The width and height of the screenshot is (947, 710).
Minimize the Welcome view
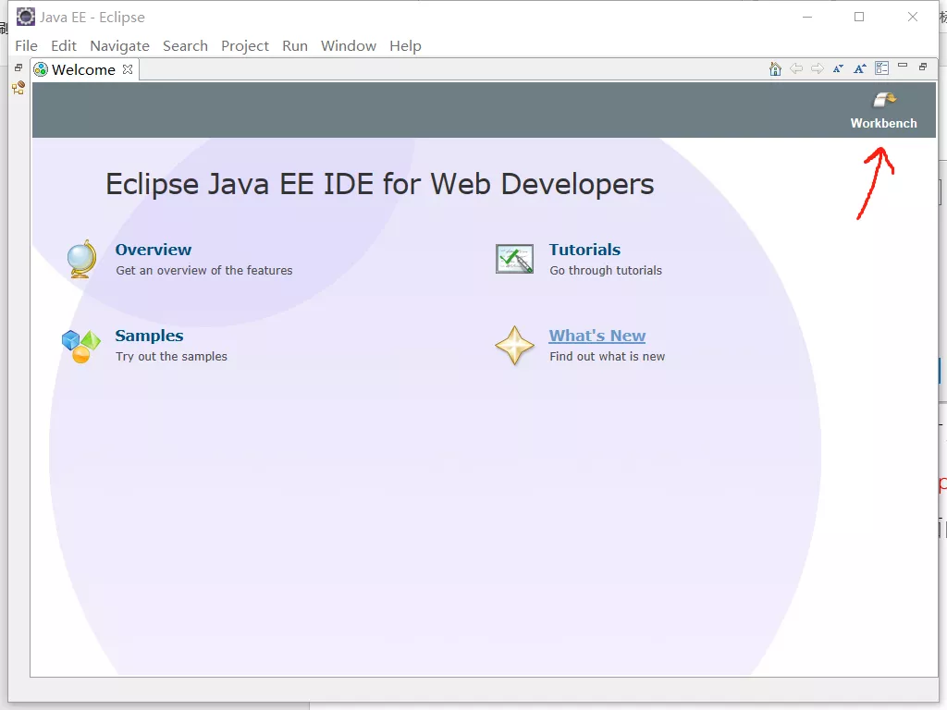click(903, 66)
